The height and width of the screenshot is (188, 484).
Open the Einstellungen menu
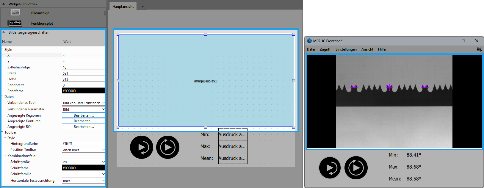pos(346,49)
